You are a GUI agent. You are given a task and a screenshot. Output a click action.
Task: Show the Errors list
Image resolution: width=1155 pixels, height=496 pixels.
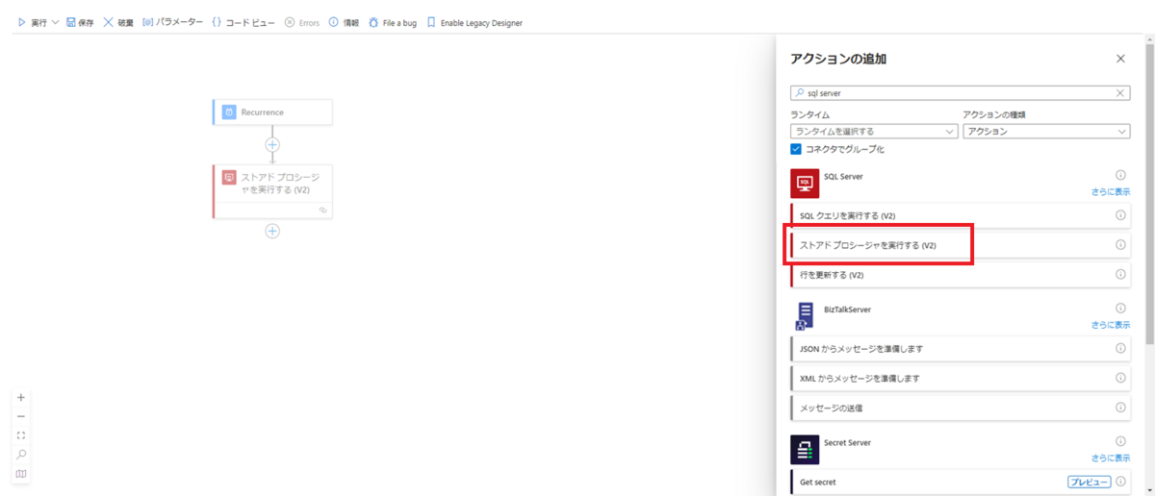coord(301,22)
